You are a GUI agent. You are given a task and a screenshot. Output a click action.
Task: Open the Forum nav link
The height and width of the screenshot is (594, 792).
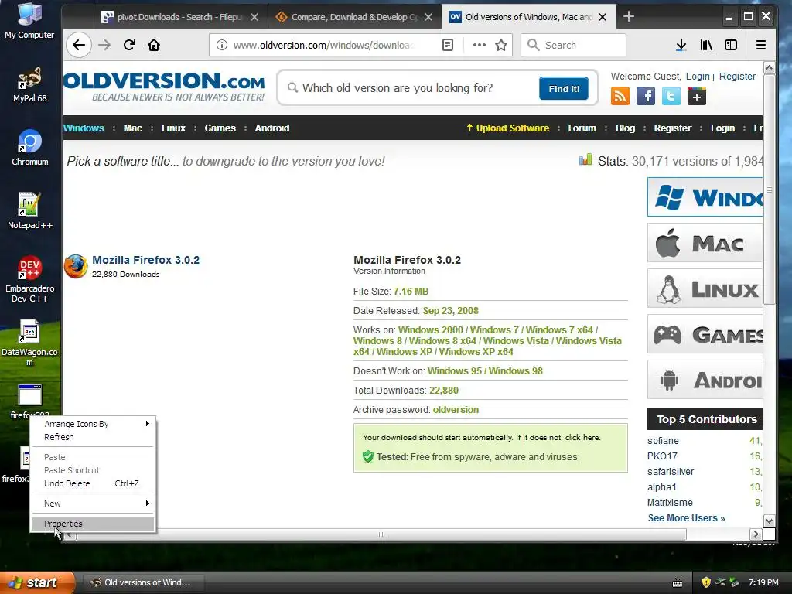(x=582, y=128)
